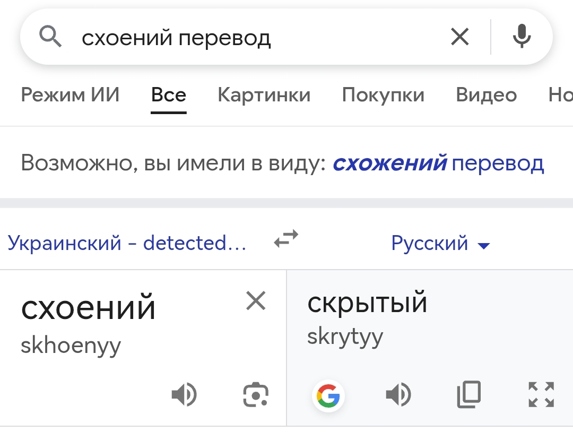Tap the source text схоений
The image size is (573, 440).
pos(89,308)
